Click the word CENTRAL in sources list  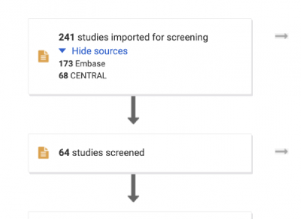coord(89,76)
